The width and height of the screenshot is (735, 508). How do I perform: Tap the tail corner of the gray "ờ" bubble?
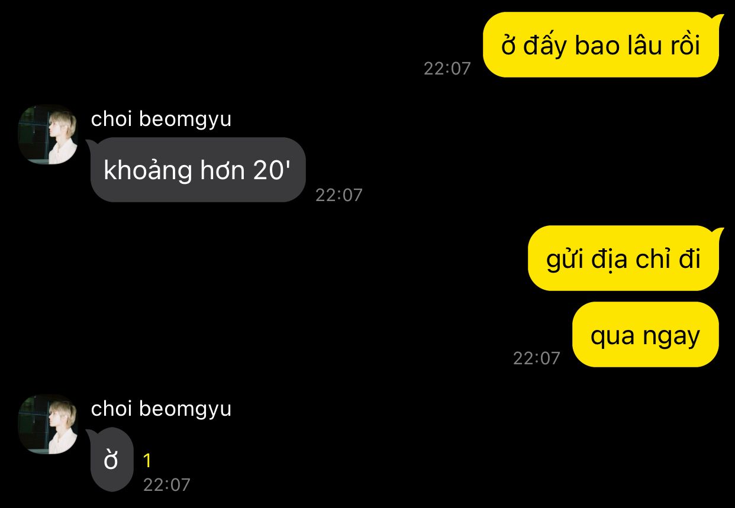92,433
